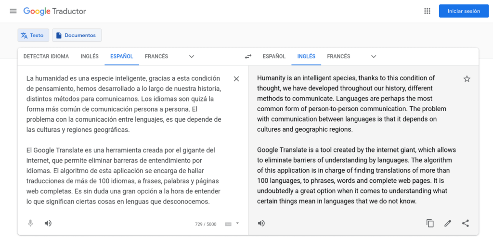The width and height of the screenshot is (493, 239).
Task: Swap source and target languages
Action: coord(248,57)
